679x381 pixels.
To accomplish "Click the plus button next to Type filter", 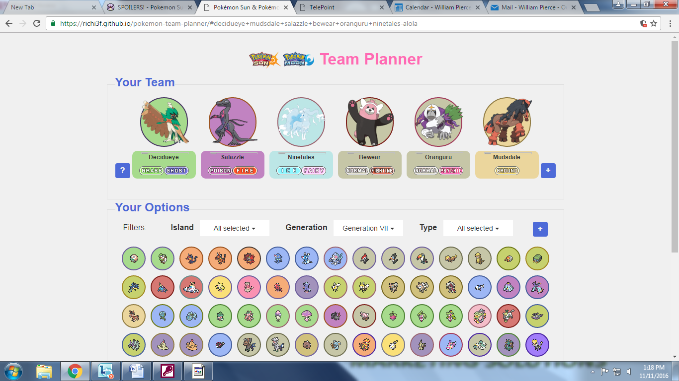I will 540,229.
